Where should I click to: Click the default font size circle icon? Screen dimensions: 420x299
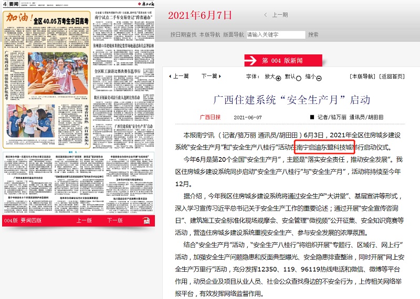(299, 78)
